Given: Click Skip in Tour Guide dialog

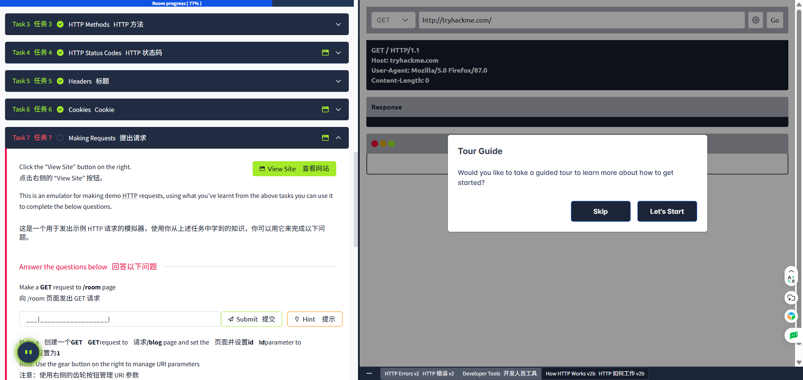Looking at the screenshot, I should 601,211.
